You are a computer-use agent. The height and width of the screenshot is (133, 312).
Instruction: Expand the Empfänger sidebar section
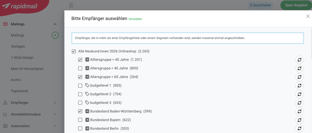click(x=55, y=103)
